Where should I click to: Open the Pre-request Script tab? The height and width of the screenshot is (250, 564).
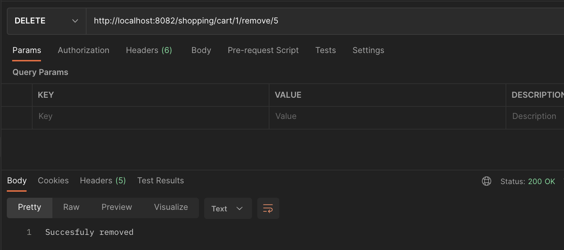pos(263,50)
